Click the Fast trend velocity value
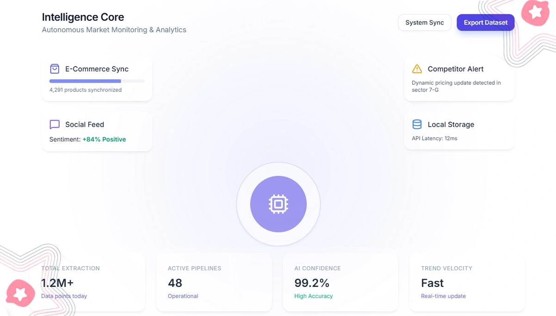Viewport: 556px width, 316px height. click(432, 283)
